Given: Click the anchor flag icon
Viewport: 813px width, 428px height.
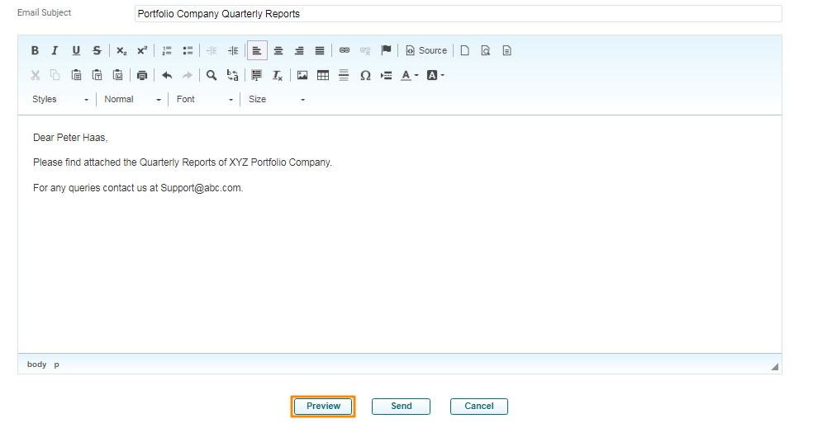Looking at the screenshot, I should click(x=386, y=50).
